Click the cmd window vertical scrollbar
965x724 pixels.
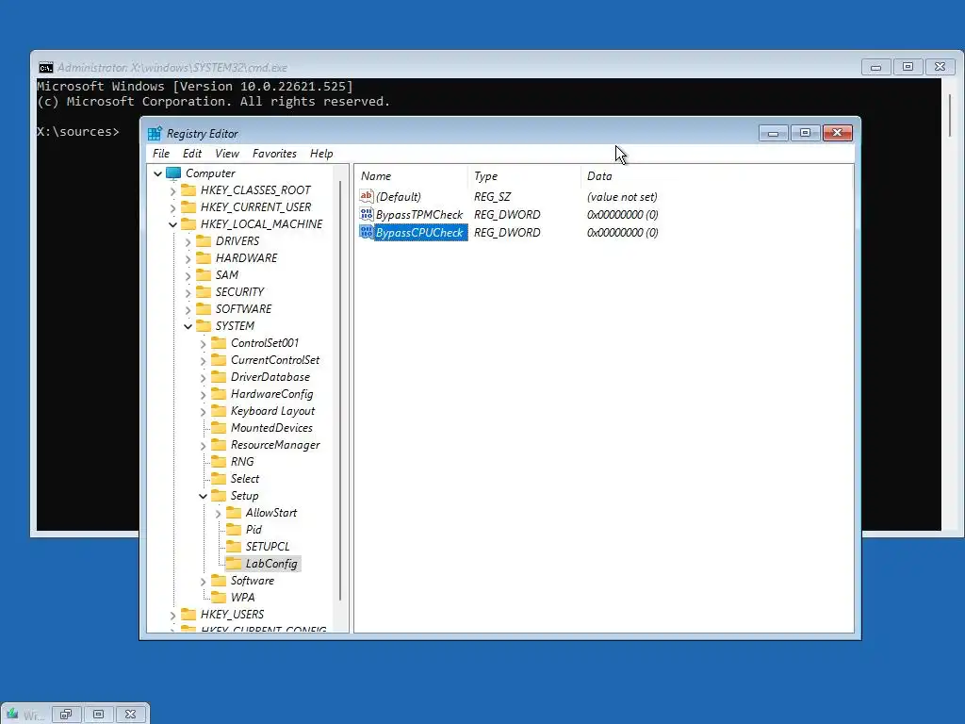click(x=951, y=116)
